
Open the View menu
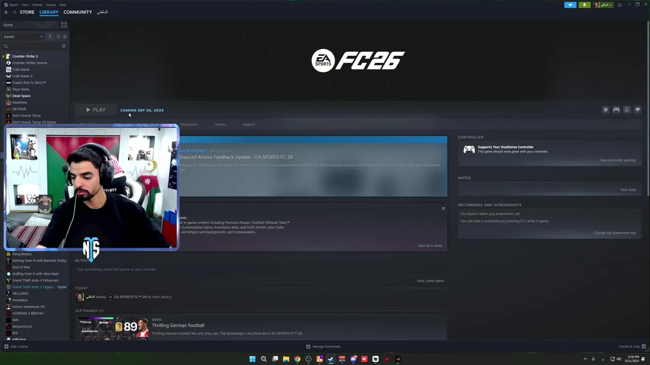(25, 5)
